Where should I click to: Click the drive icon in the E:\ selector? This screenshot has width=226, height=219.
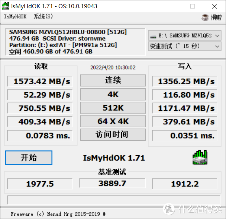click(153, 36)
